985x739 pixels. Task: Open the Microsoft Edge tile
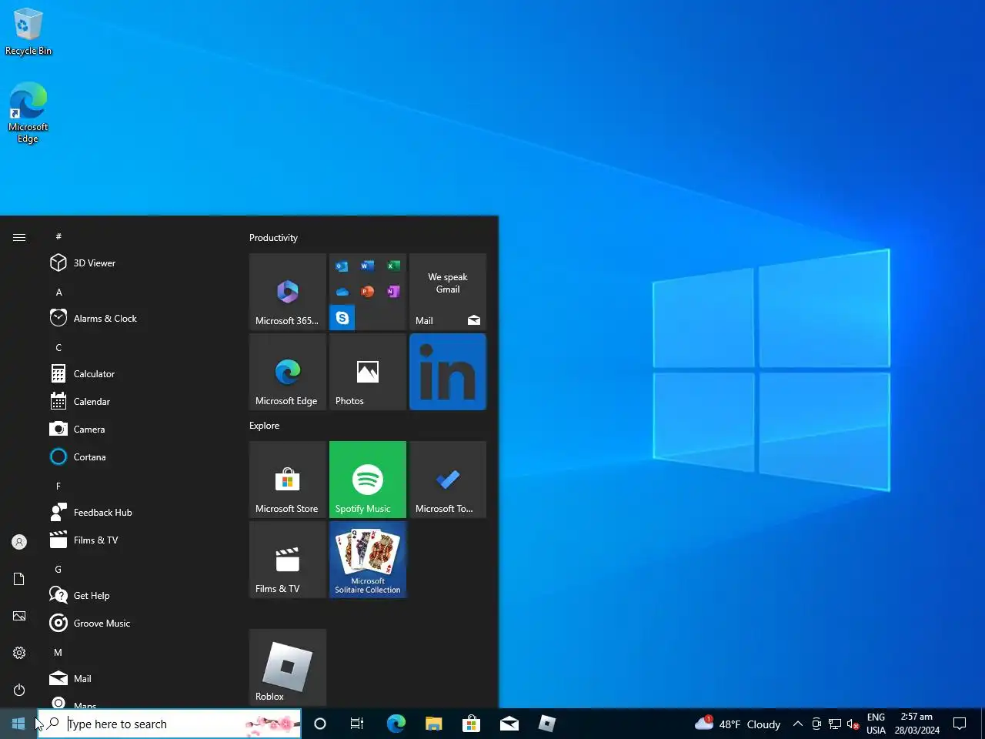click(x=288, y=372)
